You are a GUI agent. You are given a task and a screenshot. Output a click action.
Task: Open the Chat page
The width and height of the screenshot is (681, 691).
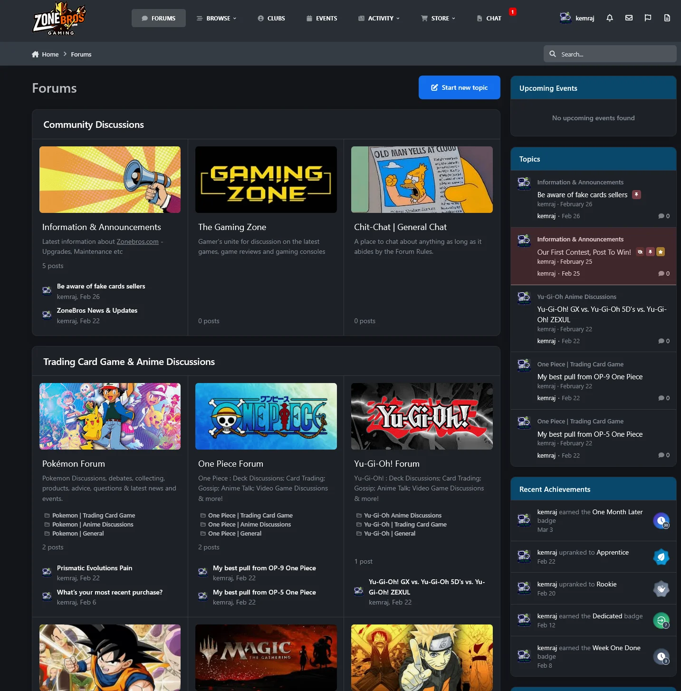(489, 18)
